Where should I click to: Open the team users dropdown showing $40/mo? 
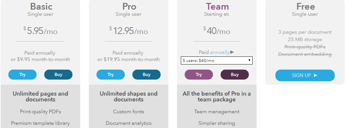click(217, 61)
